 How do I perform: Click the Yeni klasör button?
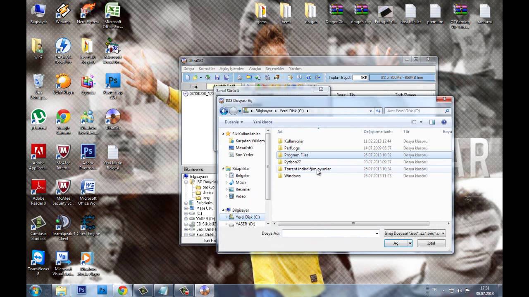point(263,122)
